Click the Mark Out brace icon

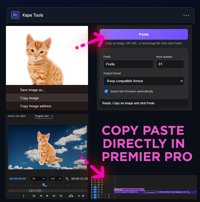(x=24, y=196)
